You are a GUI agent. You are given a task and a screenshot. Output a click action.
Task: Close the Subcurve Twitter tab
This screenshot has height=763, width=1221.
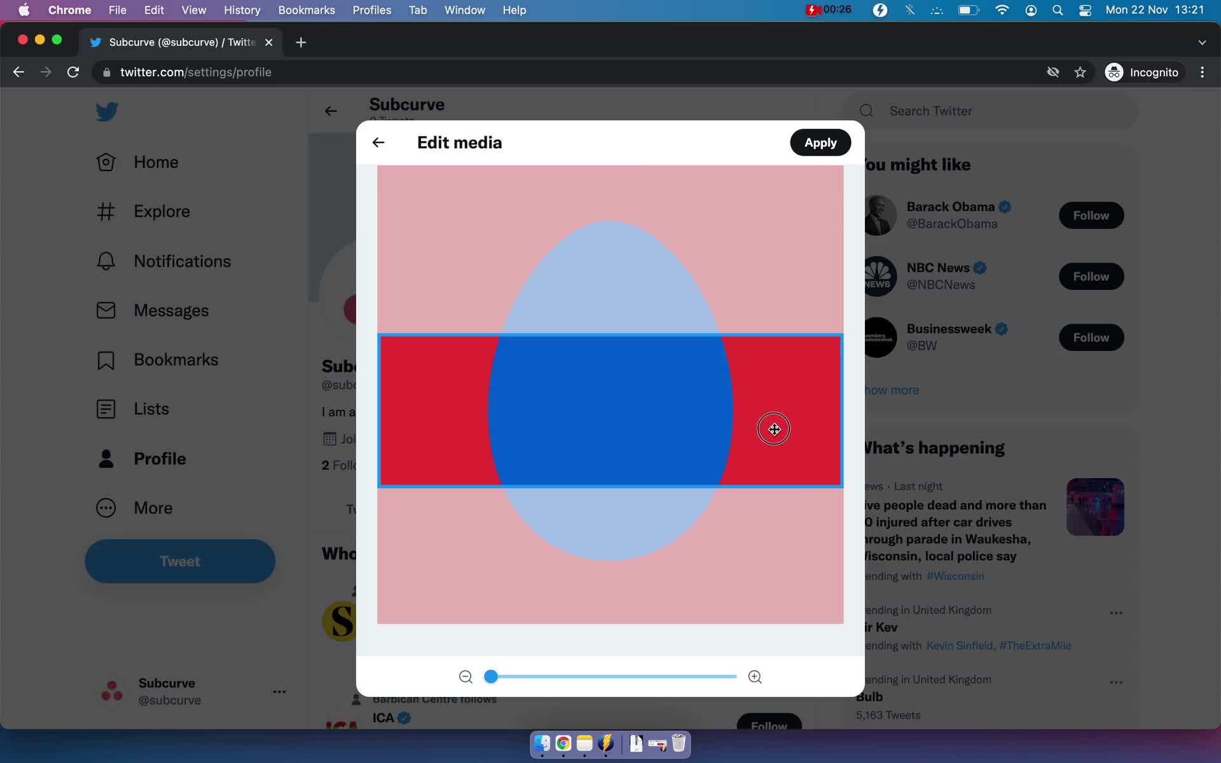tap(268, 42)
